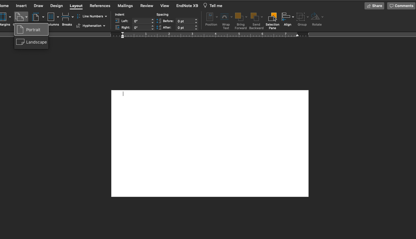This screenshot has height=239, width=416.
Task: Click the Left indent input field
Action: [142, 21]
